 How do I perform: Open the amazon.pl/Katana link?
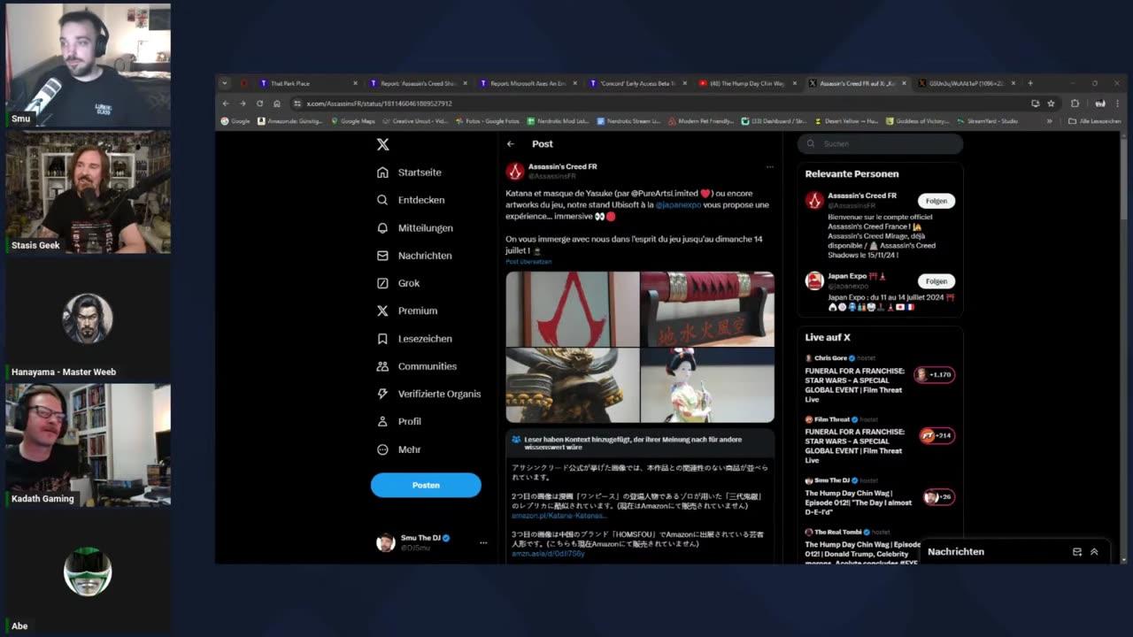pyautogui.click(x=559, y=515)
